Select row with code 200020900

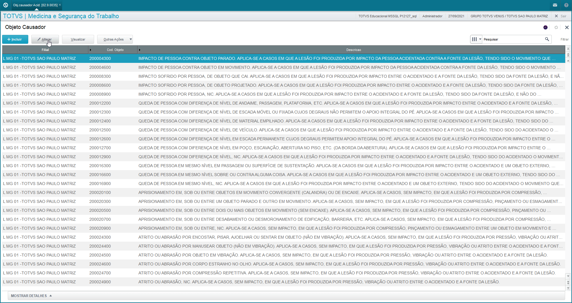click(283, 228)
